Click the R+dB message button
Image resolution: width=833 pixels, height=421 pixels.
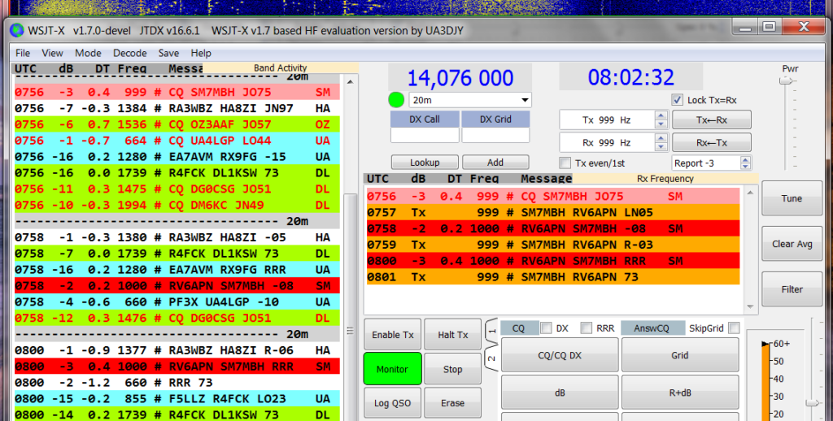[x=679, y=393]
